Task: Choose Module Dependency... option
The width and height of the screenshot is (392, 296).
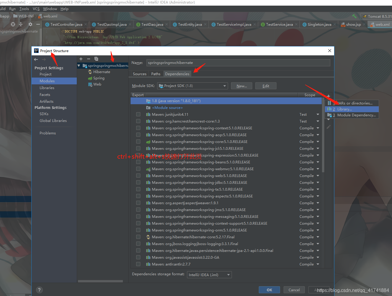Action: [x=352, y=115]
